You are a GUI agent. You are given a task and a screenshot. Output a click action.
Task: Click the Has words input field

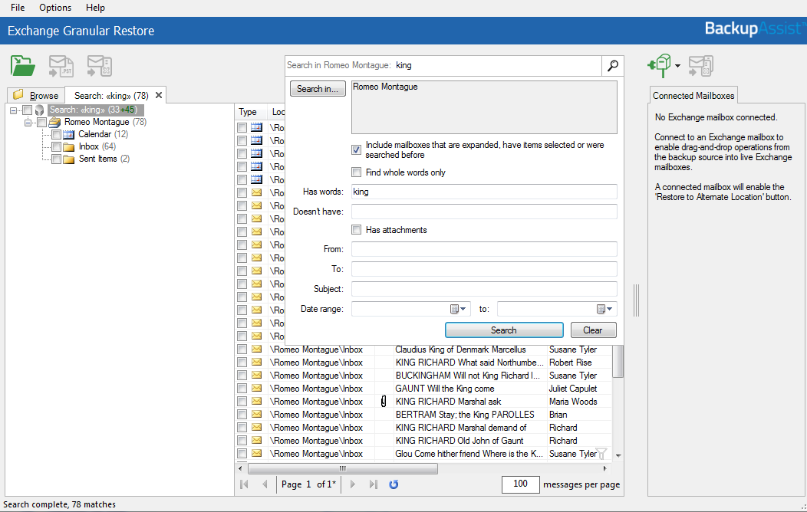[x=484, y=191]
